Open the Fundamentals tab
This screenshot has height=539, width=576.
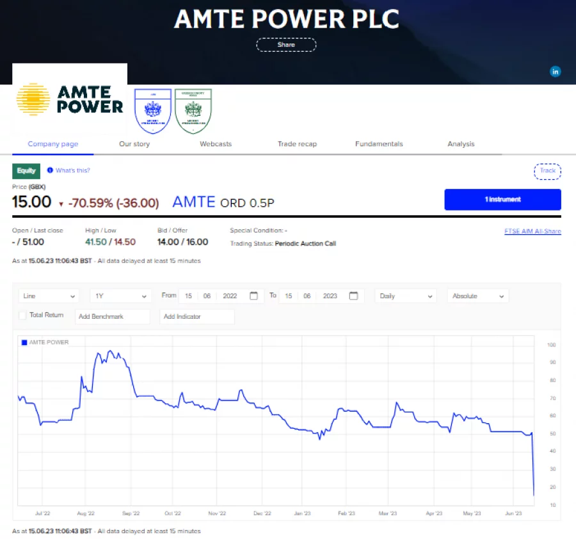pyautogui.click(x=379, y=143)
